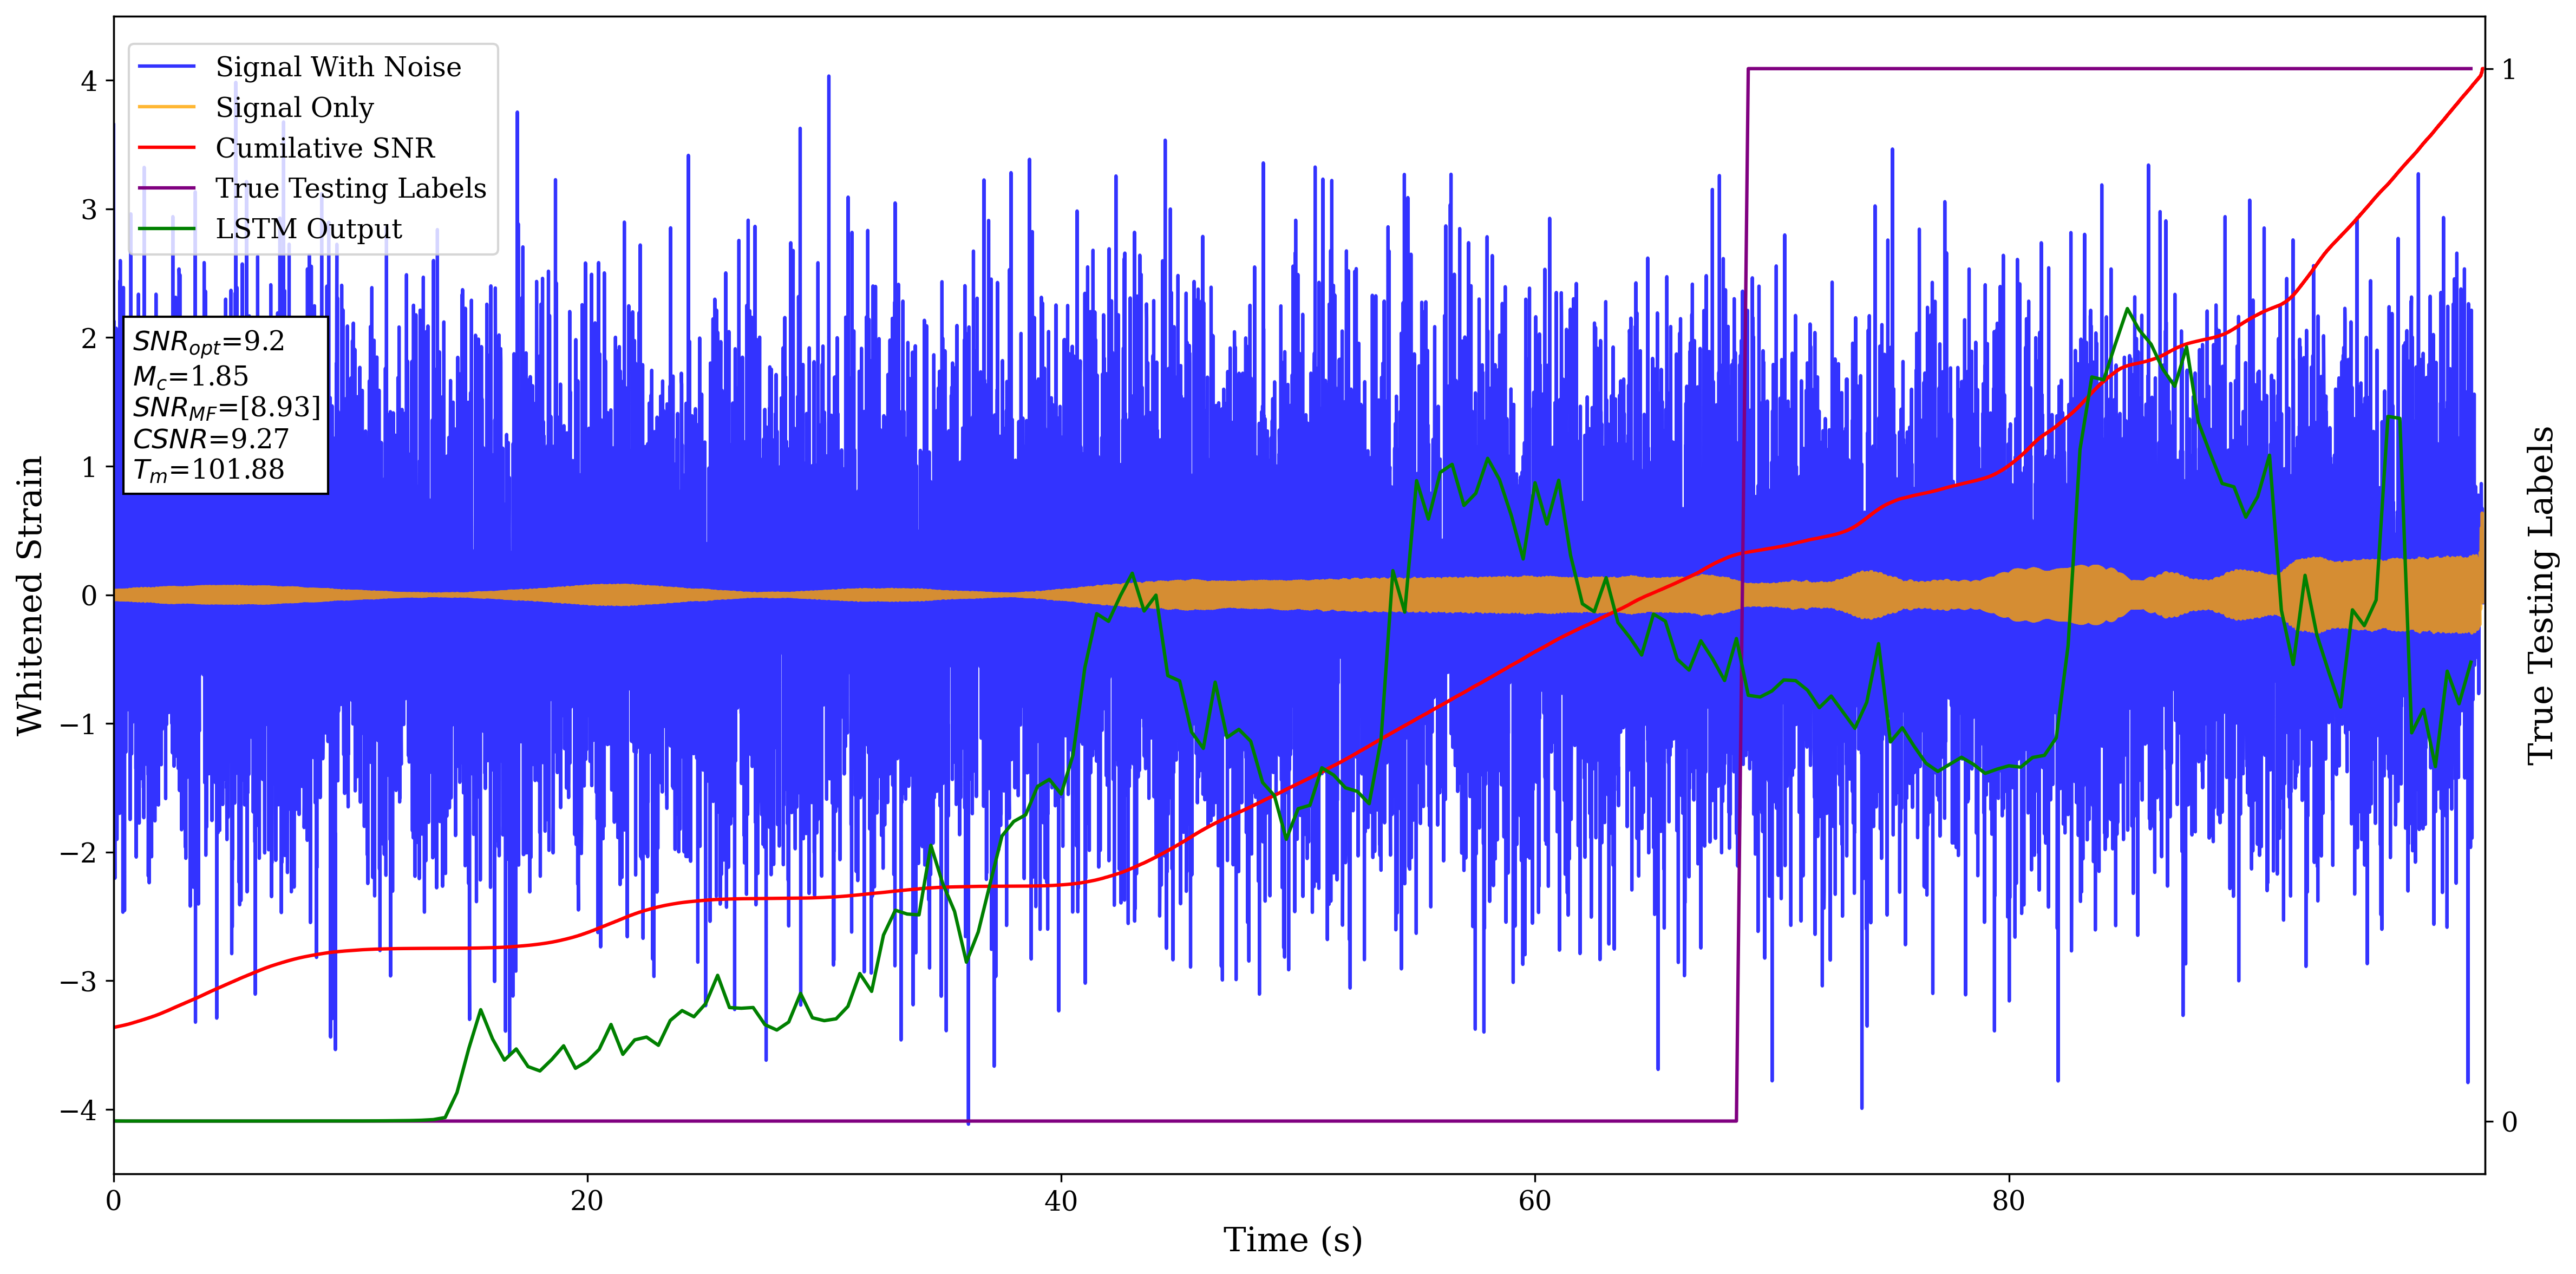Click the CSNR=9.27 annotation line
Viewport: 2576px width, 1274px height.
[x=210, y=439]
